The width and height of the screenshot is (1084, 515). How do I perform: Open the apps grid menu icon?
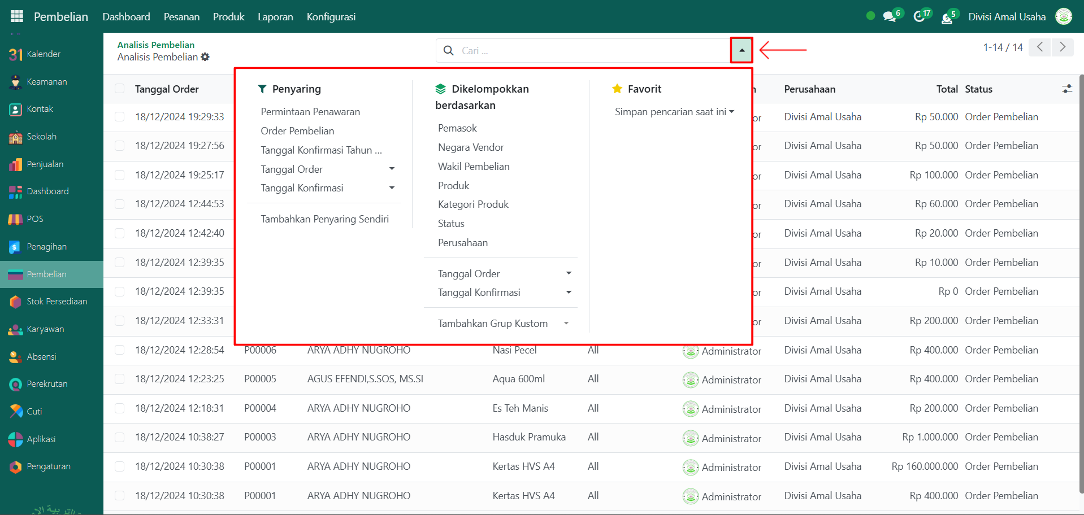17,16
